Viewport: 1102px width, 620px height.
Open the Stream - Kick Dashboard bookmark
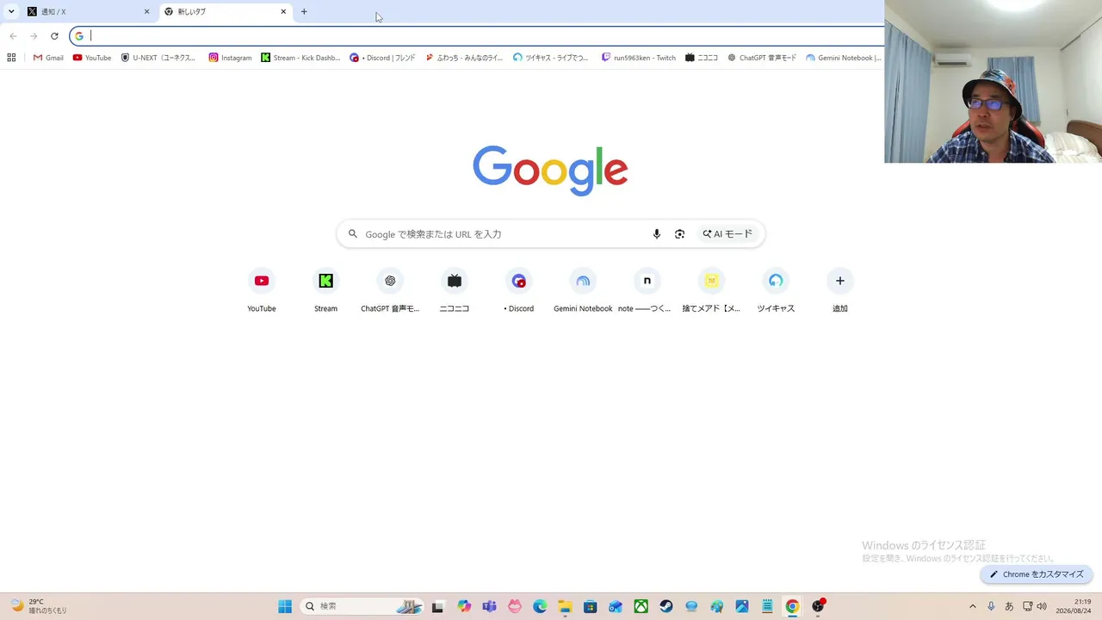point(300,58)
